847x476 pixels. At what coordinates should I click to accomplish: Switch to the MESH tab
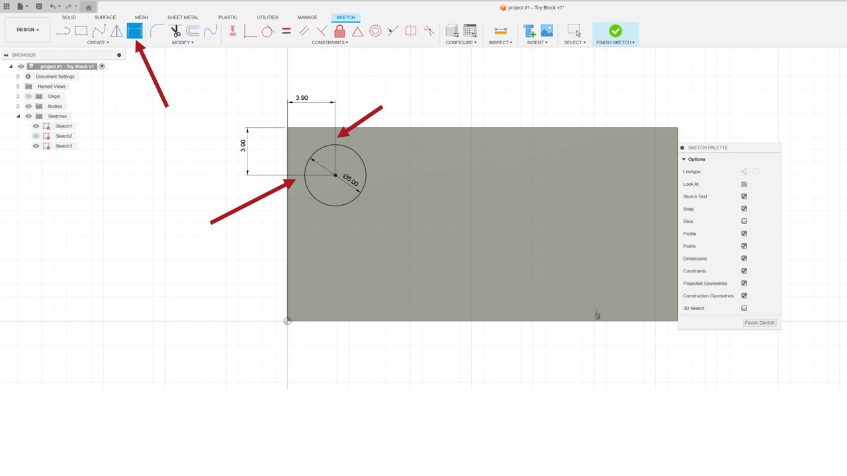[x=142, y=17]
